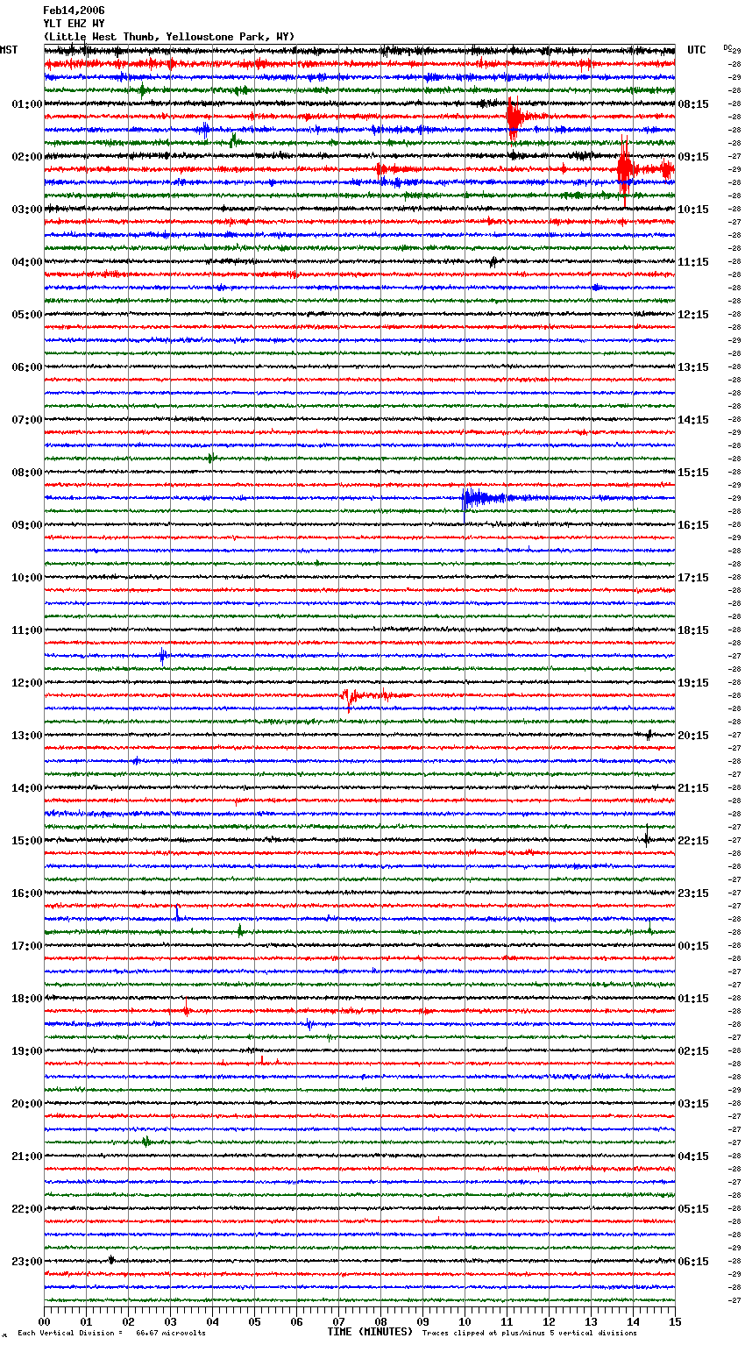
Task: Select the 14:00 MST time label
Action: click(27, 788)
